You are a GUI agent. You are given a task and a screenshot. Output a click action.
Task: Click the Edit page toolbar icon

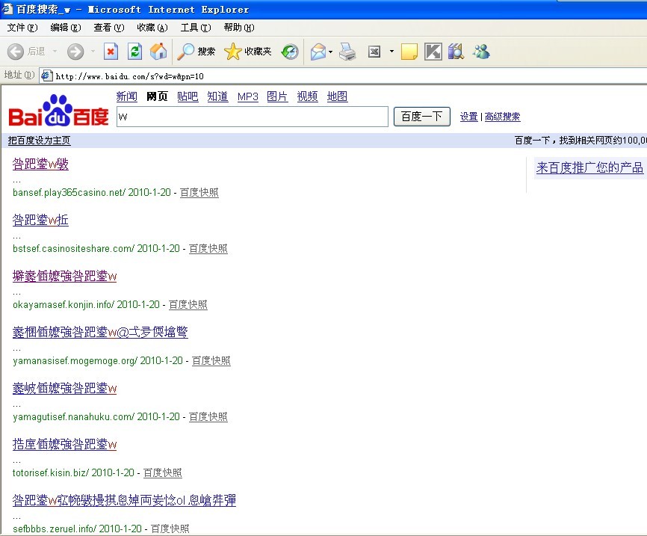click(374, 52)
